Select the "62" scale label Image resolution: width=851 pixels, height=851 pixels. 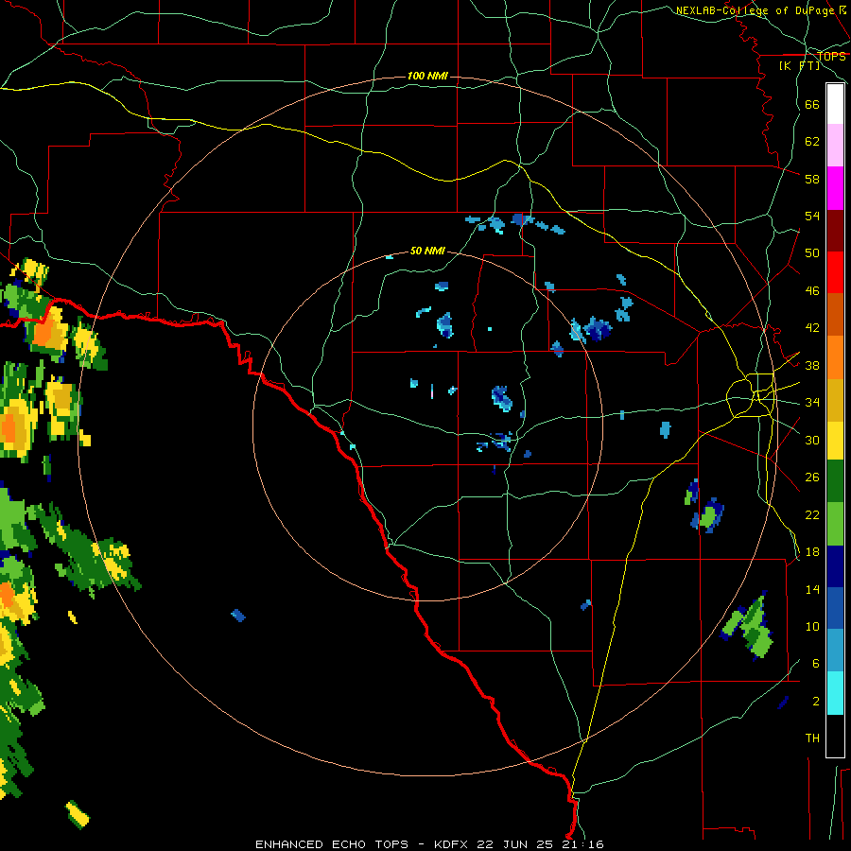pos(812,142)
